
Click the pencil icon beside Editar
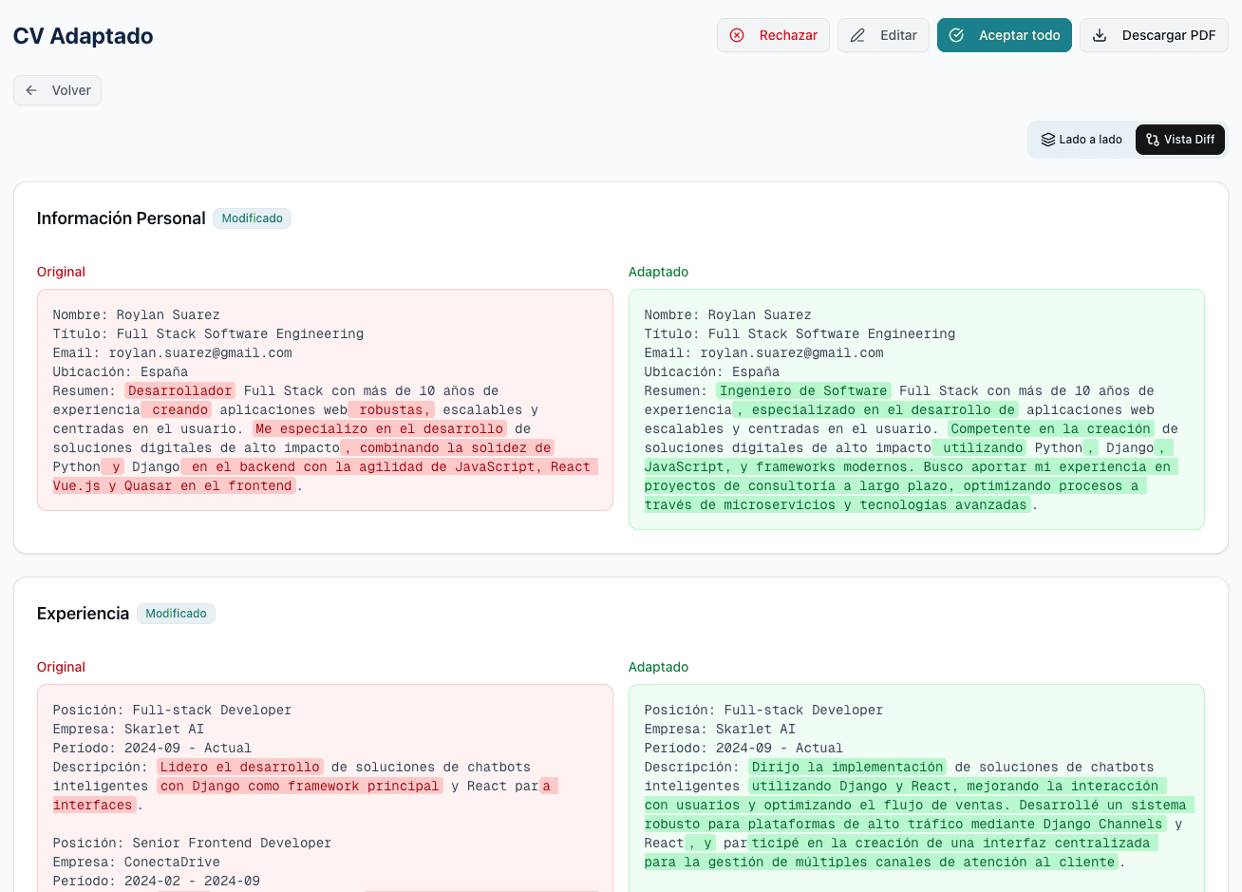[857, 35]
